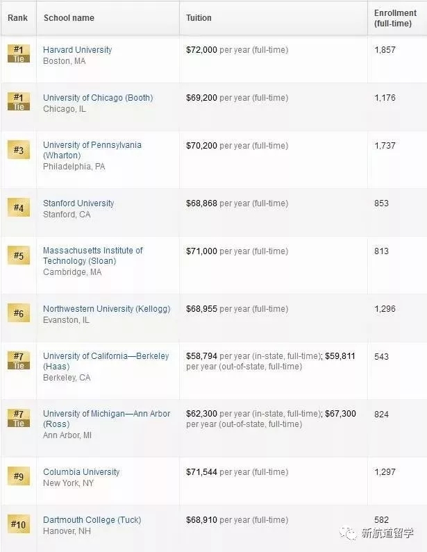Sort by the Rank column header

click(x=18, y=18)
